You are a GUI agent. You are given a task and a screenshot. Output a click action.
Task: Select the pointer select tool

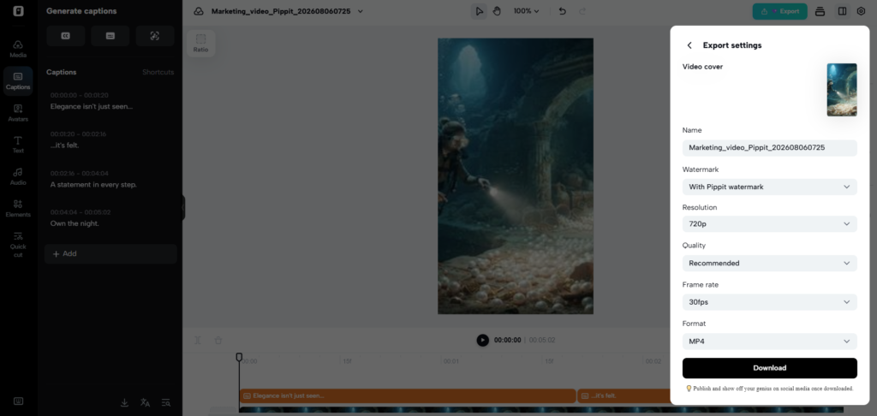pos(479,11)
